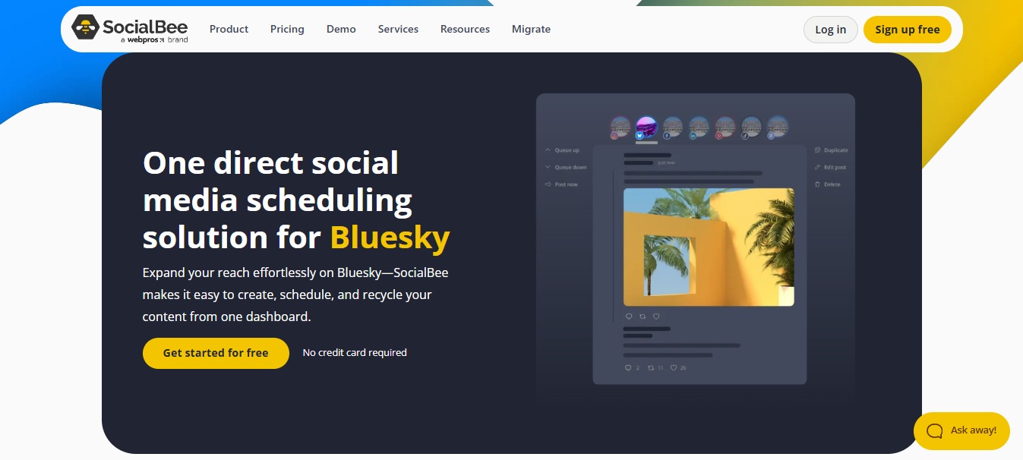1023x460 pixels.
Task: Open the Resources dropdown
Action: point(465,29)
